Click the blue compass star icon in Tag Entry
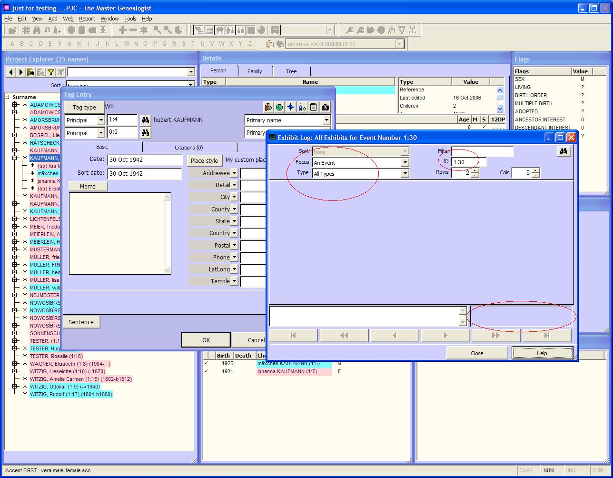Viewport: 613px width, 478px height. click(291, 107)
